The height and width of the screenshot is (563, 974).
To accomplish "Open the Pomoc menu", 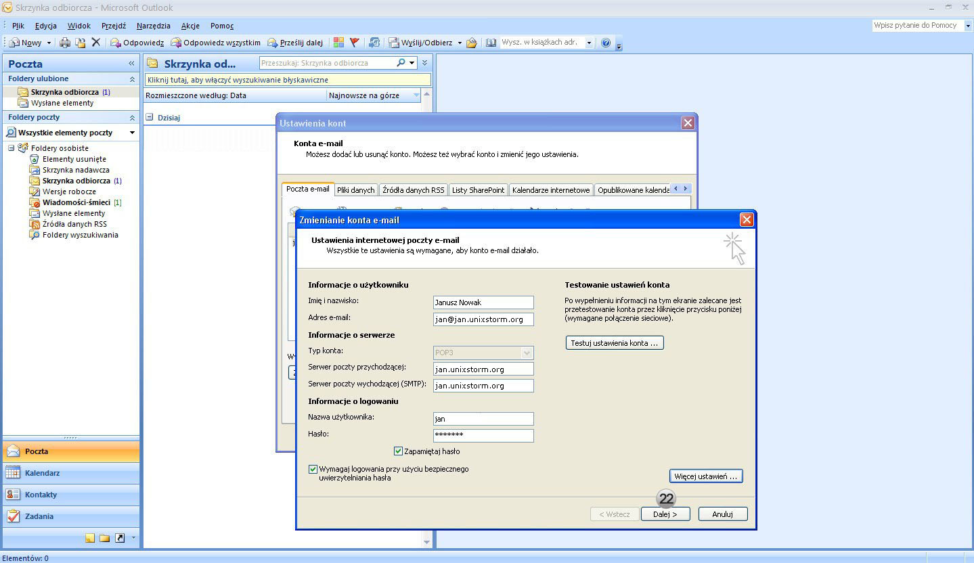I will [x=222, y=26].
